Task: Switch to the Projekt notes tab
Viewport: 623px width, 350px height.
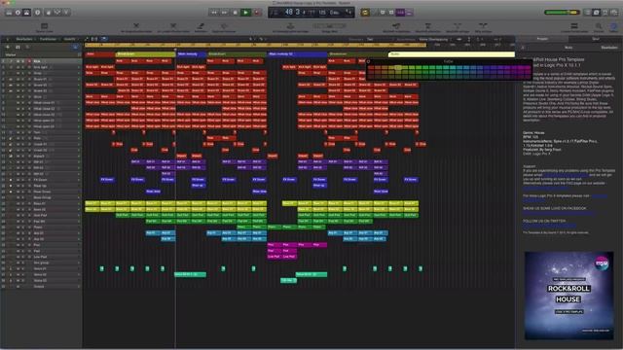Action: click(x=542, y=39)
